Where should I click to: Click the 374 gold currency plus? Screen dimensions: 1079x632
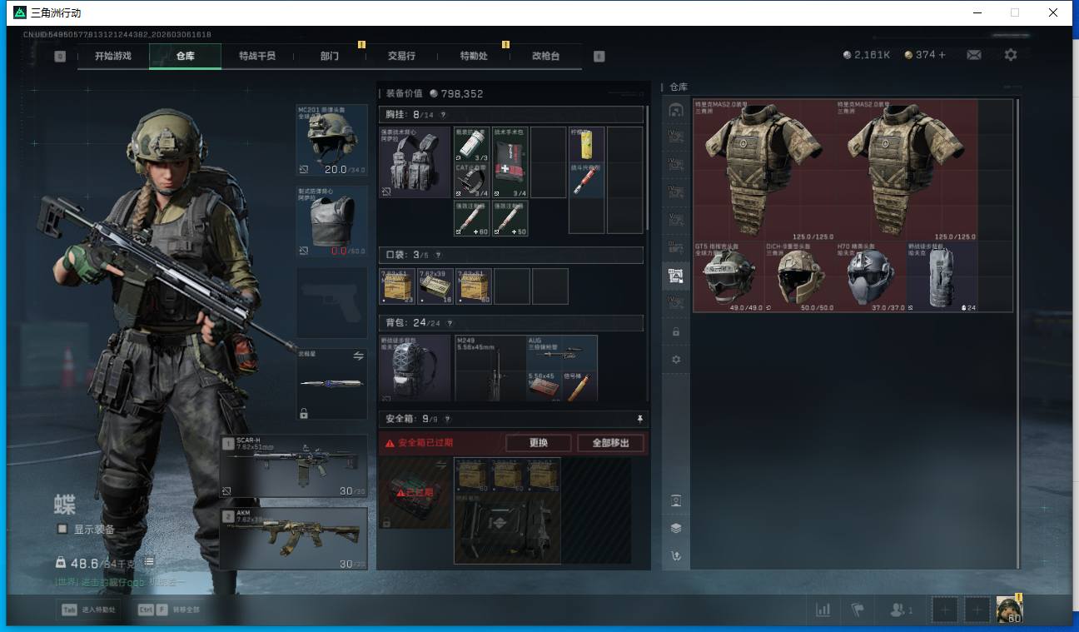pyautogui.click(x=942, y=55)
